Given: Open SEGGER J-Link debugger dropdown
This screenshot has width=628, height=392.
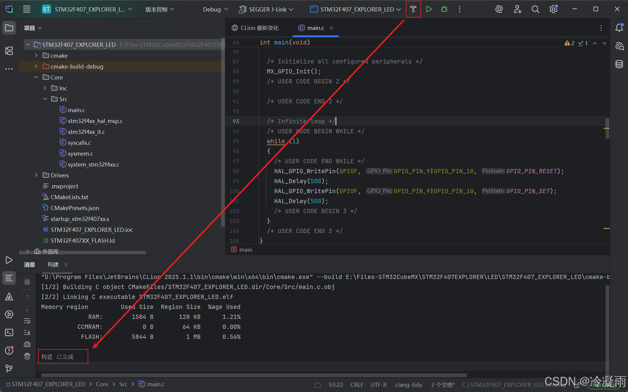Looking at the screenshot, I should 266,9.
